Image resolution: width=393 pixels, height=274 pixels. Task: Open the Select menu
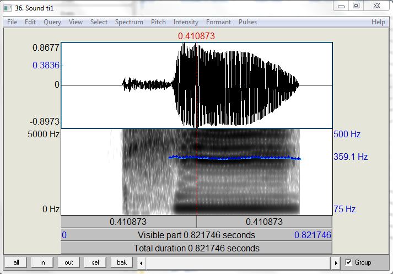point(99,22)
